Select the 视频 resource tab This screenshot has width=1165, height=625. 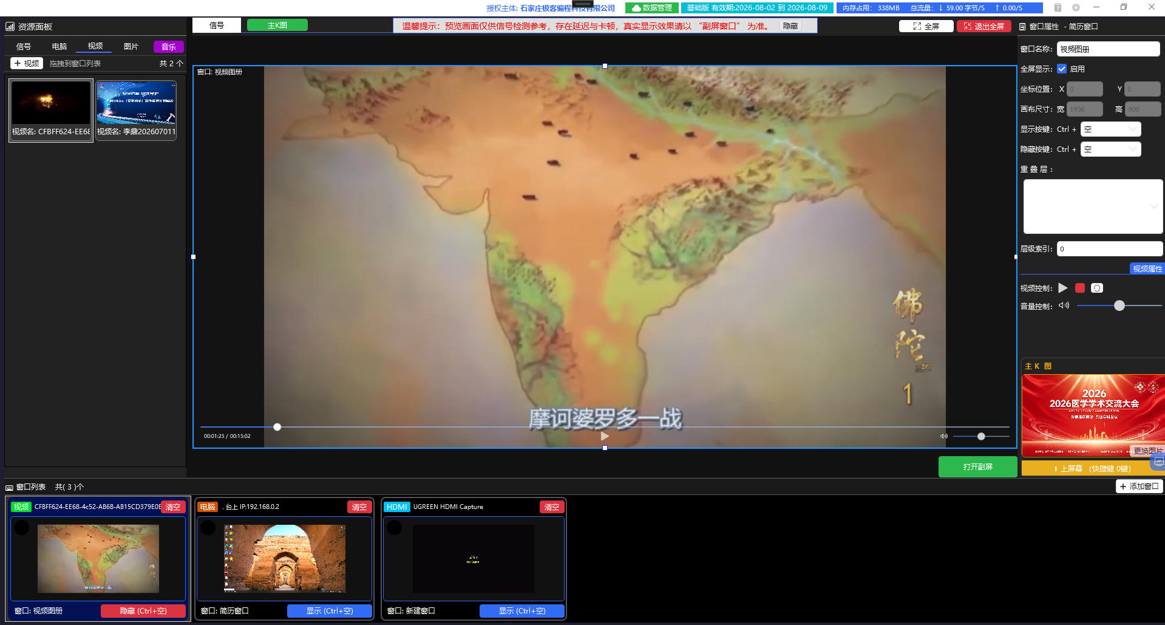pos(95,46)
